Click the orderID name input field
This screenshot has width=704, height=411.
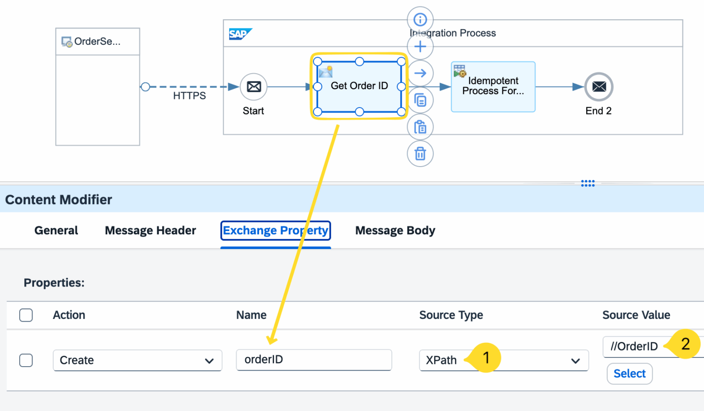tap(313, 360)
